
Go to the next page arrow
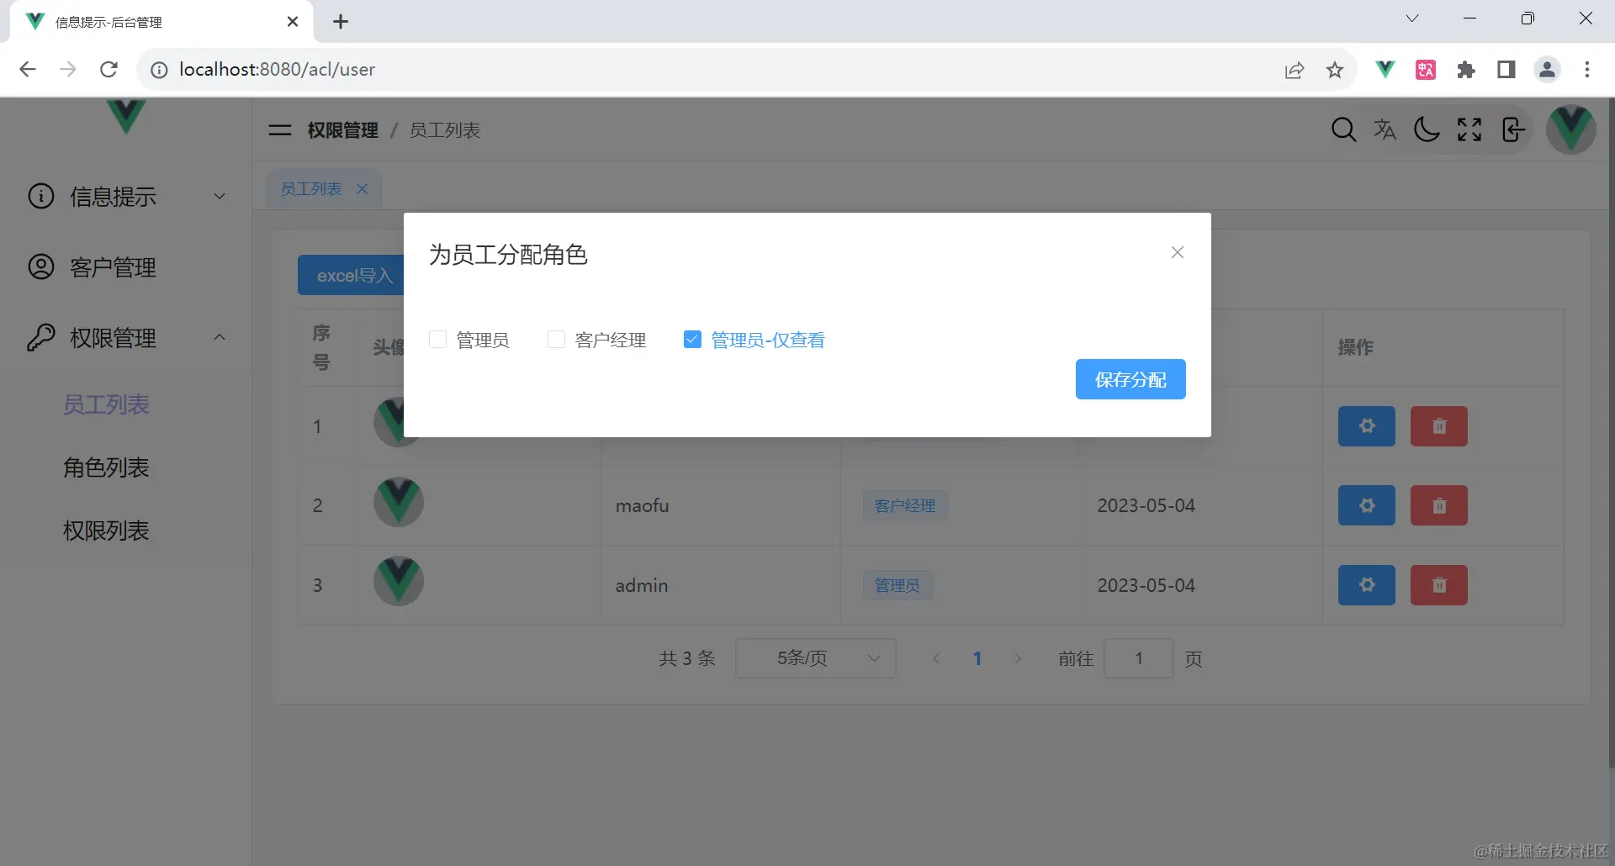coord(1018,658)
